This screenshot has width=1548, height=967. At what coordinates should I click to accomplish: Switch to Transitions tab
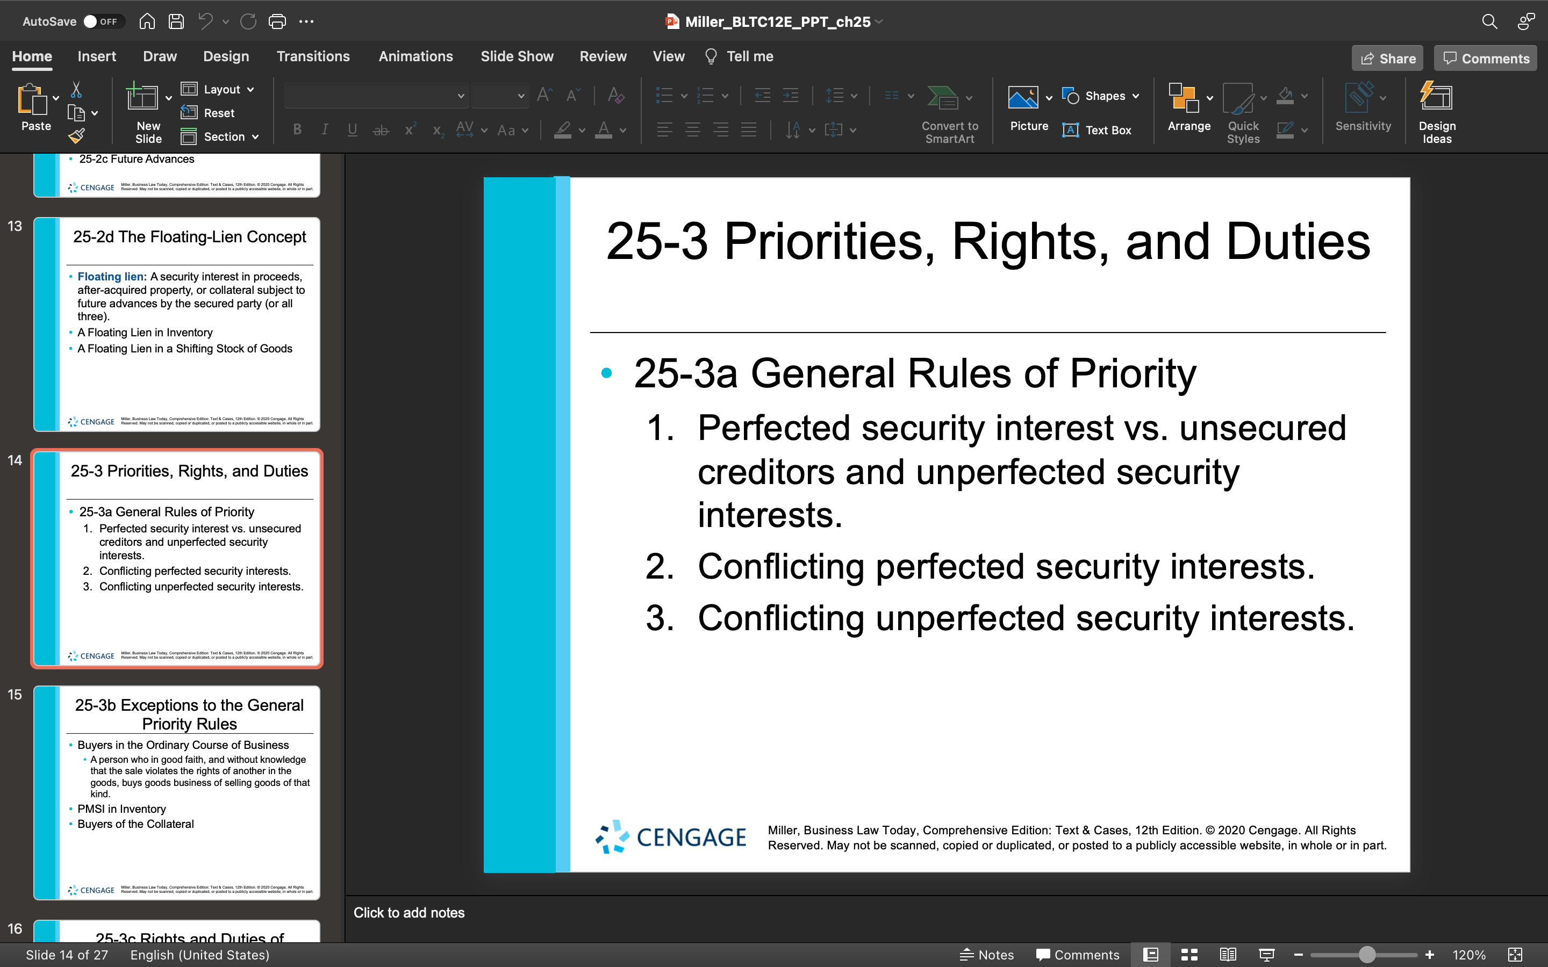tap(313, 56)
